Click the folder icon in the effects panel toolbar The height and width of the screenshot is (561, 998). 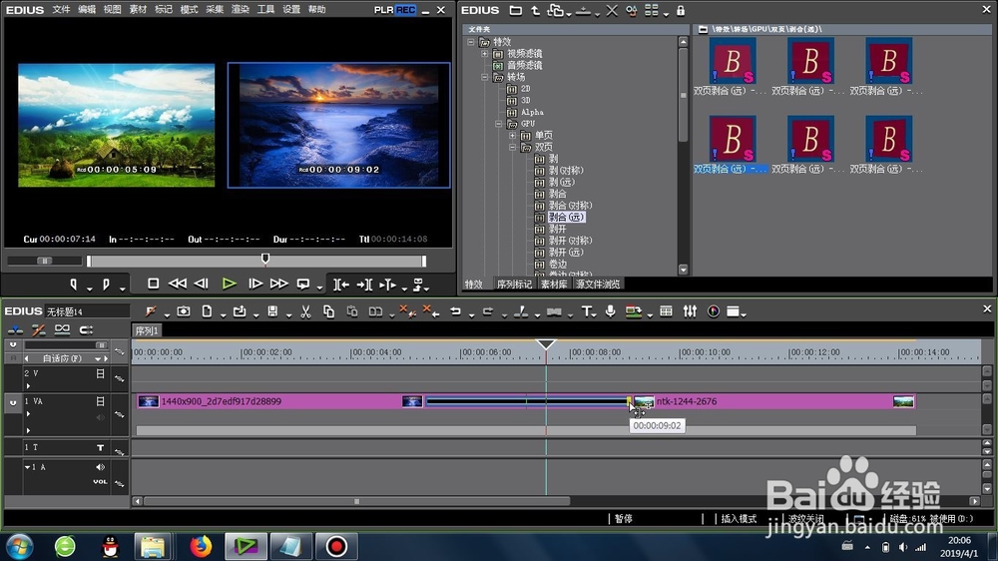click(x=516, y=11)
